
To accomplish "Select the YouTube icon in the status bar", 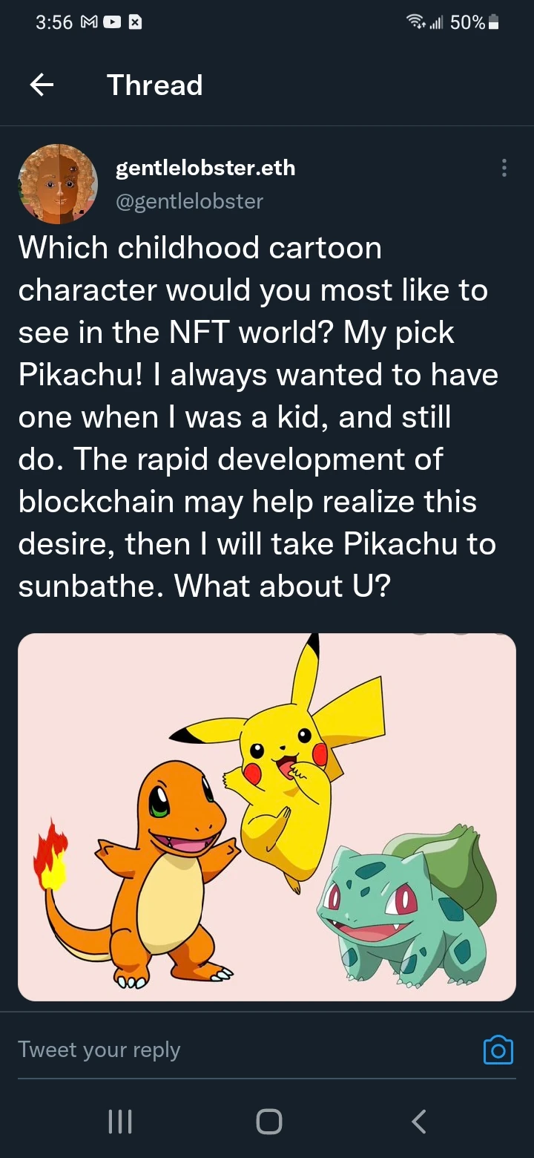I will pyautogui.click(x=113, y=22).
